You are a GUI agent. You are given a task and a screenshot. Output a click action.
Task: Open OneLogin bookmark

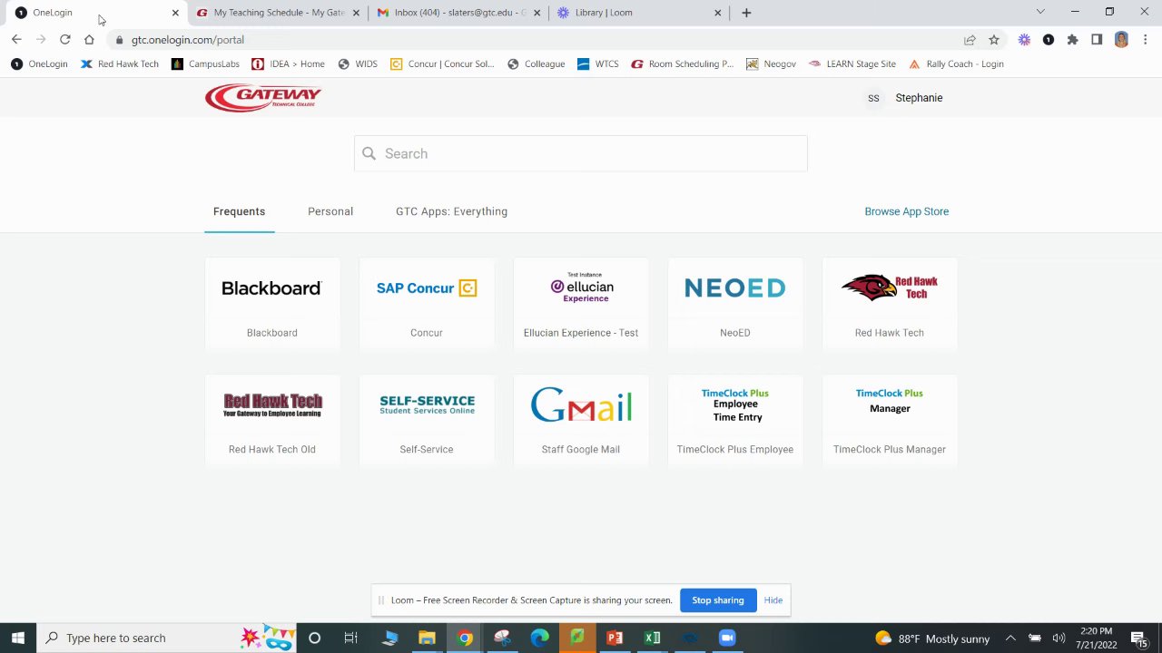39,64
